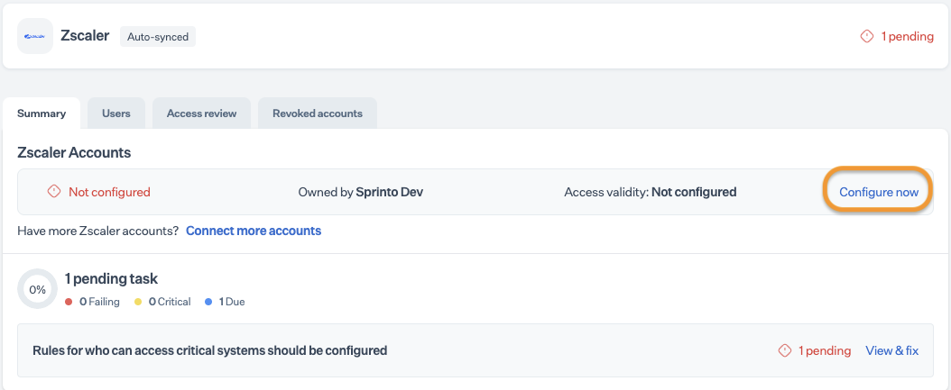Screen dimensions: 951x390
Task: Select the critical systems access rule row
Action: pyautogui.click(x=209, y=350)
